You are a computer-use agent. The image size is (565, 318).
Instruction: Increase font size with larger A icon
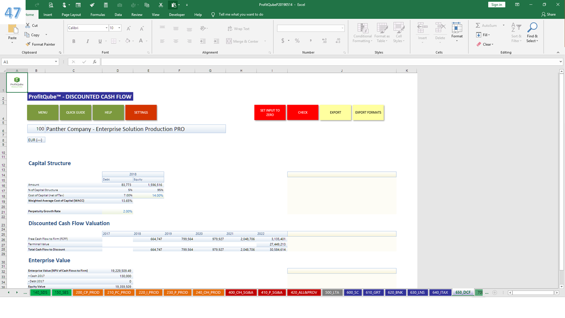pos(129,28)
